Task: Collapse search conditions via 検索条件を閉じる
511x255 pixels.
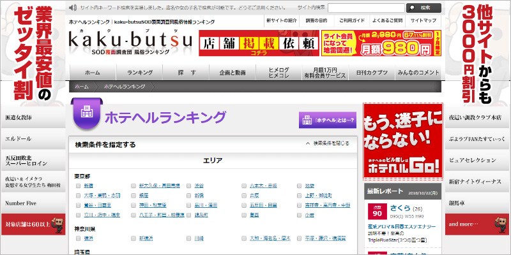Action: [x=328, y=143]
